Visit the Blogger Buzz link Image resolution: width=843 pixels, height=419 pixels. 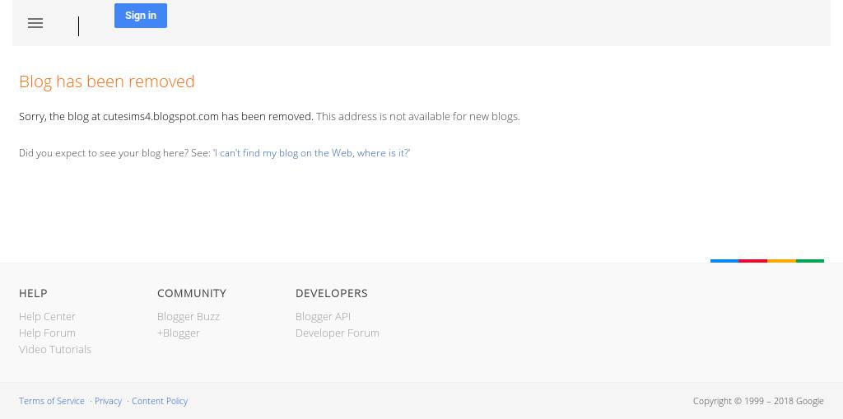pos(189,316)
